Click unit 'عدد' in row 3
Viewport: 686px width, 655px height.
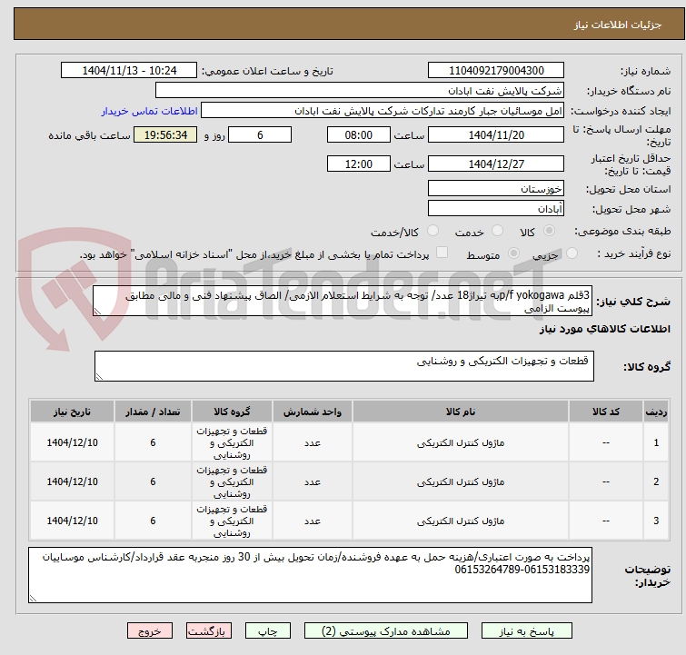(313, 521)
